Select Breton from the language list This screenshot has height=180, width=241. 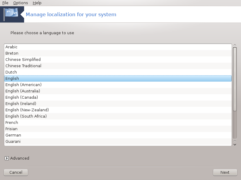[x=118, y=53]
